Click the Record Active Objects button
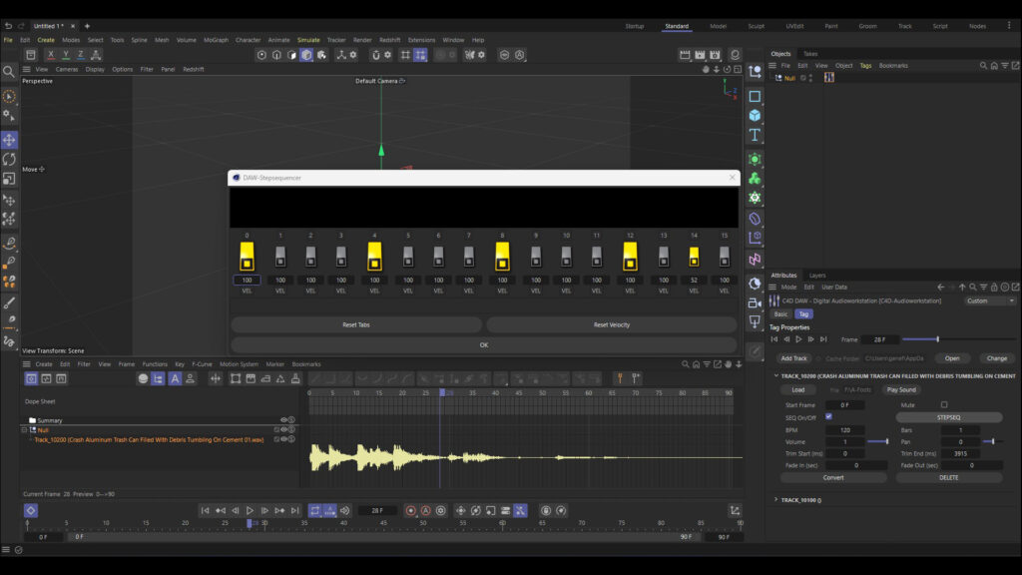This screenshot has height=575, width=1022. [410, 511]
